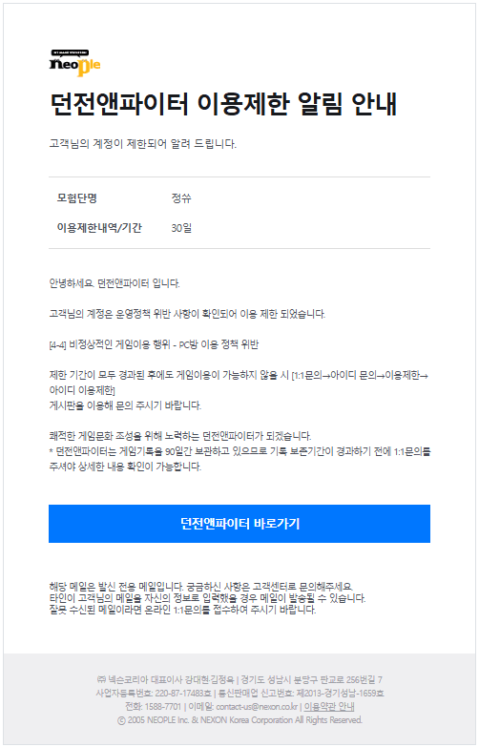Click the 운영정책 위반 사항이 확인되어 sentence
479x747 pixels.
click(187, 314)
